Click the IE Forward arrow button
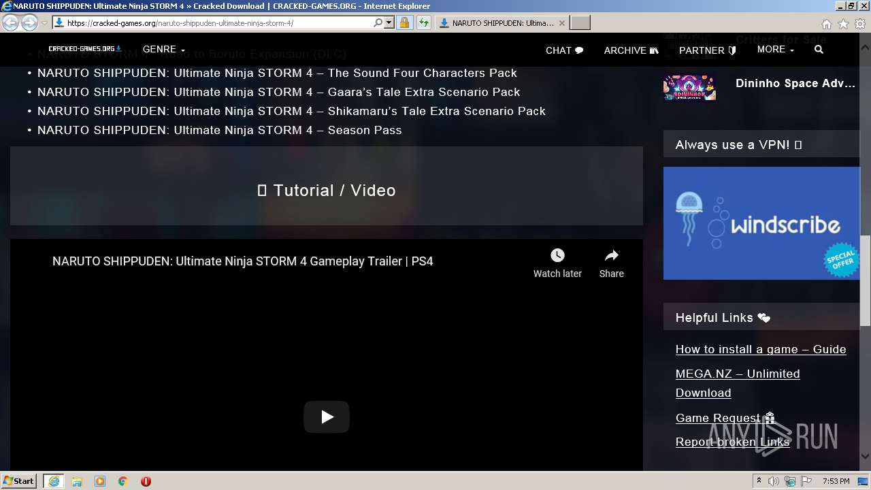Viewport: 871px width, 490px height. pyautogui.click(x=29, y=23)
